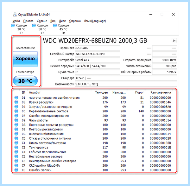Viewport: 190px width, 186px height.
Task: Click status icon for attribute 07
Action: coord(16,116)
